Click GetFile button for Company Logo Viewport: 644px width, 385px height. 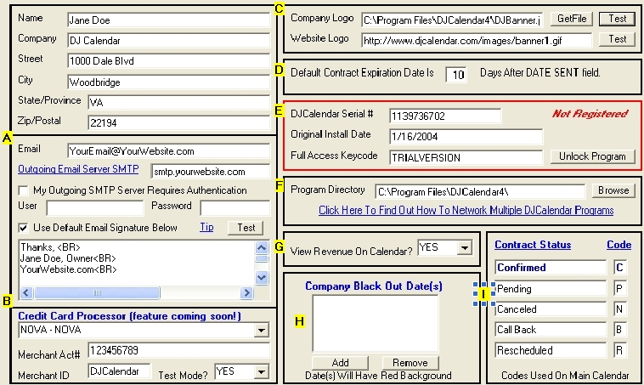pos(572,19)
